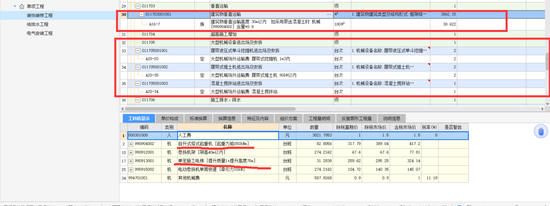
Task: Click 混凝土搅拌站进出场及安拆 item name
Action: [x=237, y=84]
